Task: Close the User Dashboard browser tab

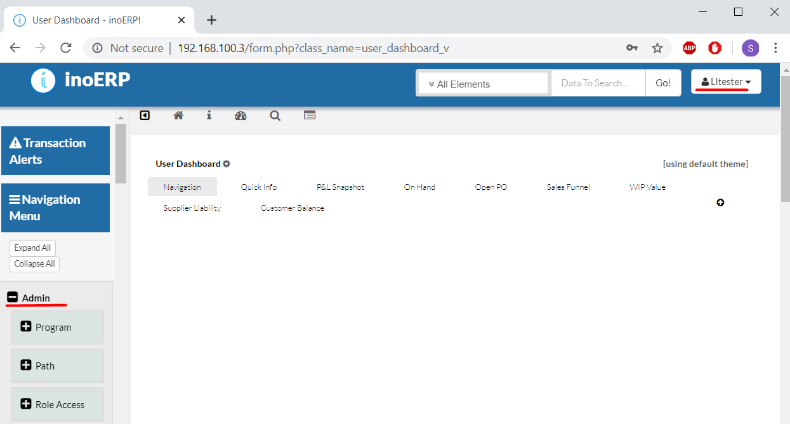Action: click(x=181, y=20)
